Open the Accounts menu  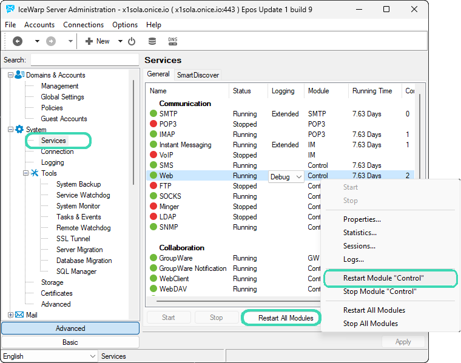pyautogui.click(x=39, y=25)
